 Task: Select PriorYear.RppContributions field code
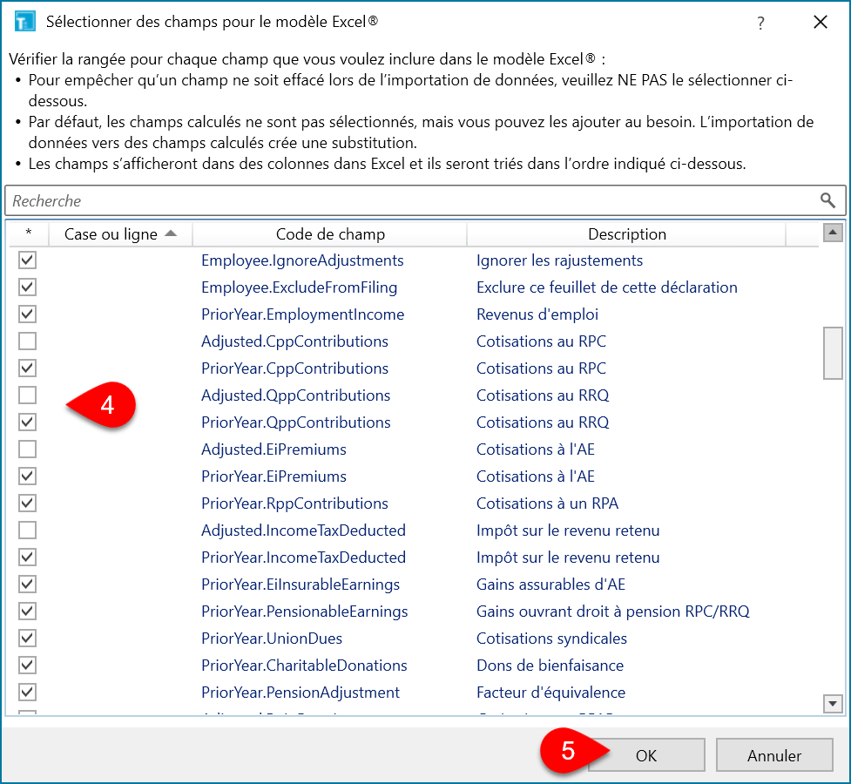pos(294,504)
